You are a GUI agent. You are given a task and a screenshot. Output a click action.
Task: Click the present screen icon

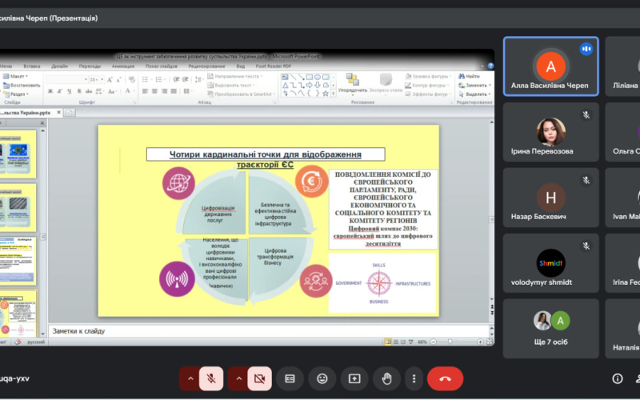point(354,378)
